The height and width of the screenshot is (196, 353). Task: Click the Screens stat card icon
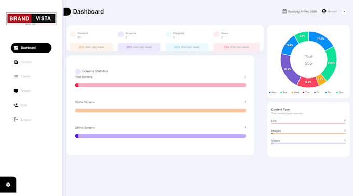point(120,34)
